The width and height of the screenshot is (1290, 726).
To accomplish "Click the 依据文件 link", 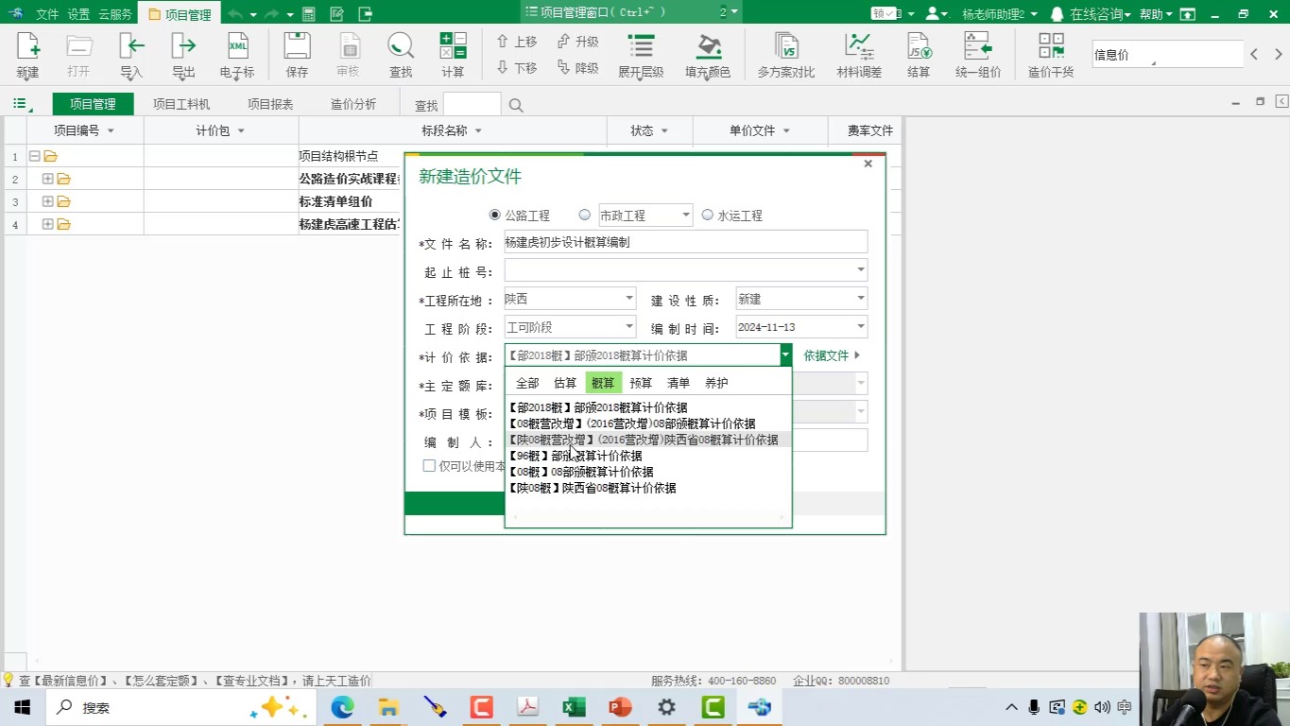I will tap(825, 355).
